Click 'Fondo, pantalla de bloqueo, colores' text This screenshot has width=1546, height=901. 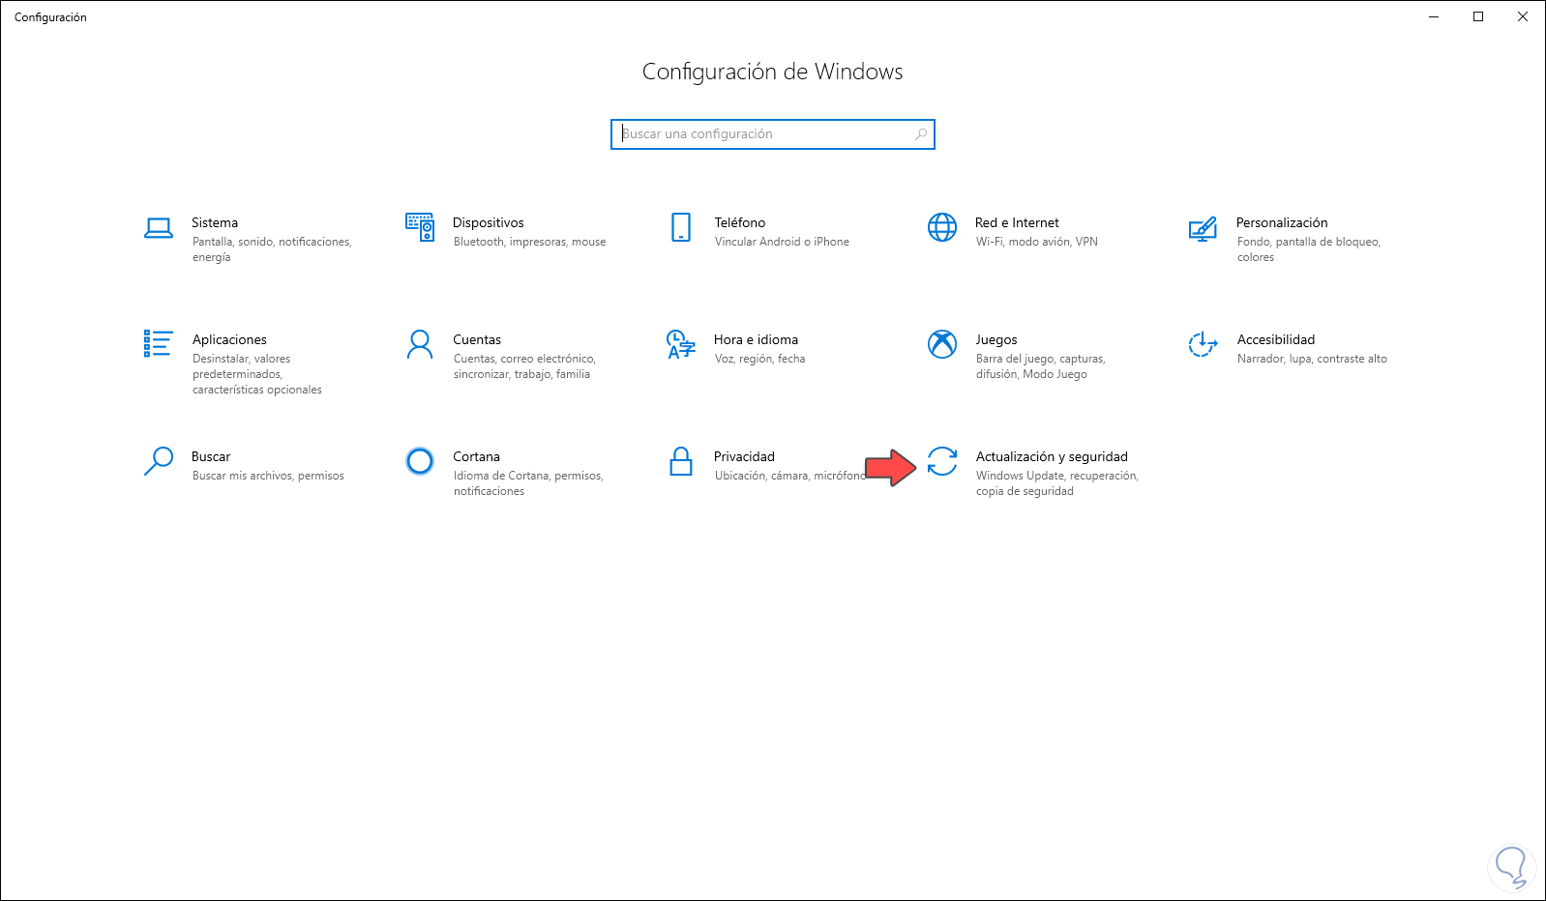click(x=1309, y=249)
